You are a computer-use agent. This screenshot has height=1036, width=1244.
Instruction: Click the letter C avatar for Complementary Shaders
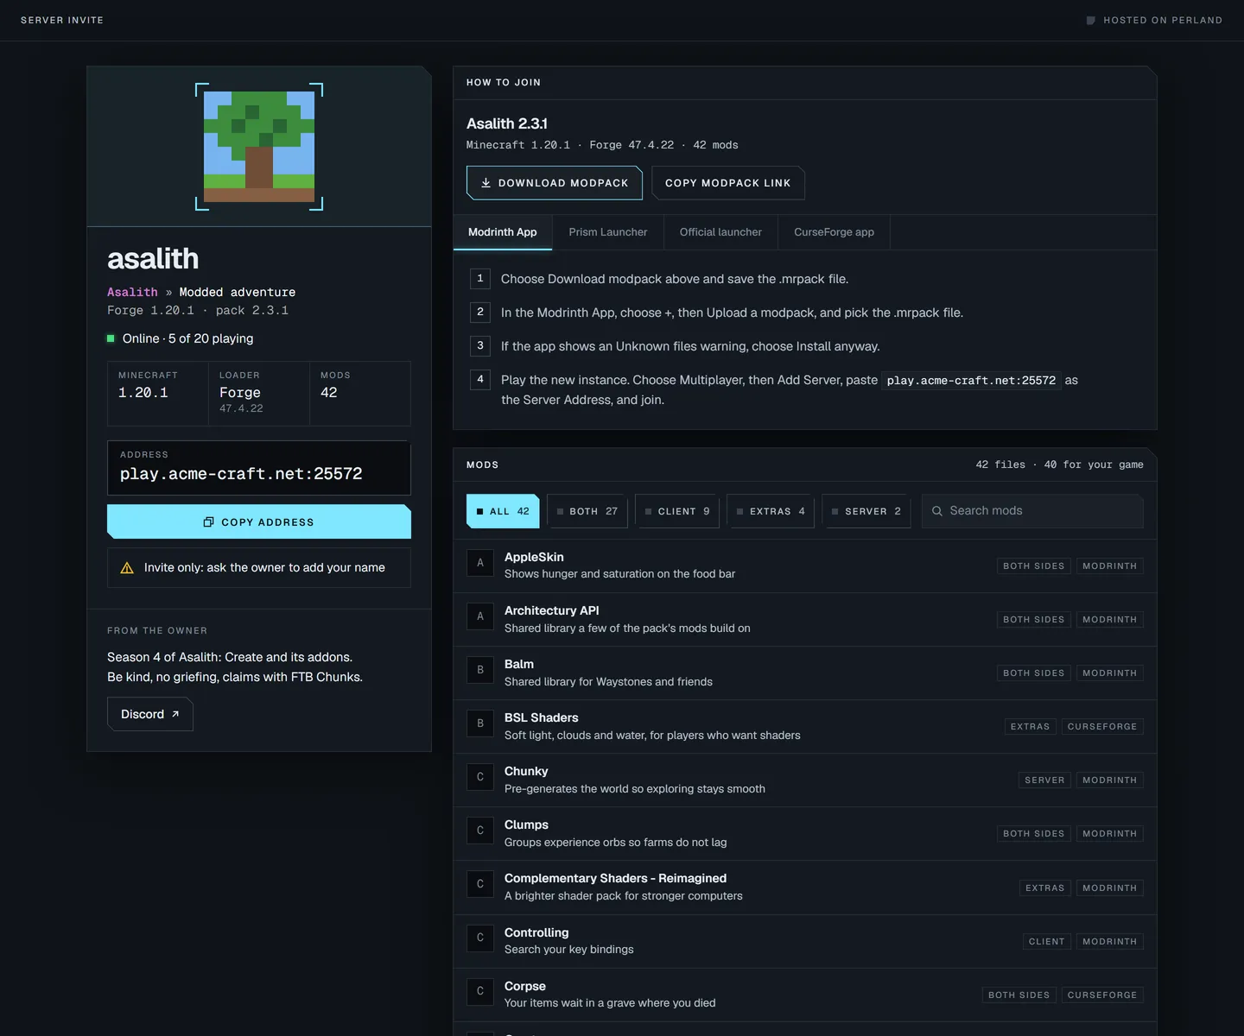pyautogui.click(x=480, y=884)
